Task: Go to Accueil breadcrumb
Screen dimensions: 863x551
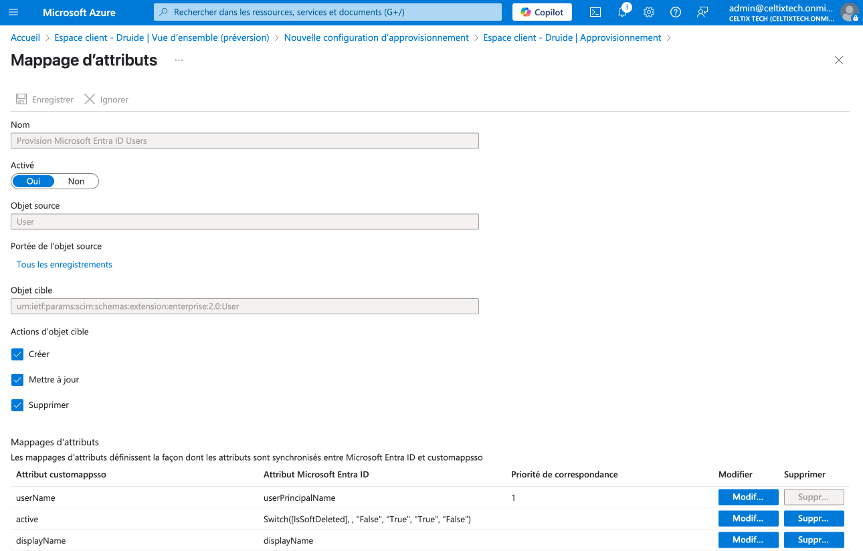Action: click(x=25, y=37)
